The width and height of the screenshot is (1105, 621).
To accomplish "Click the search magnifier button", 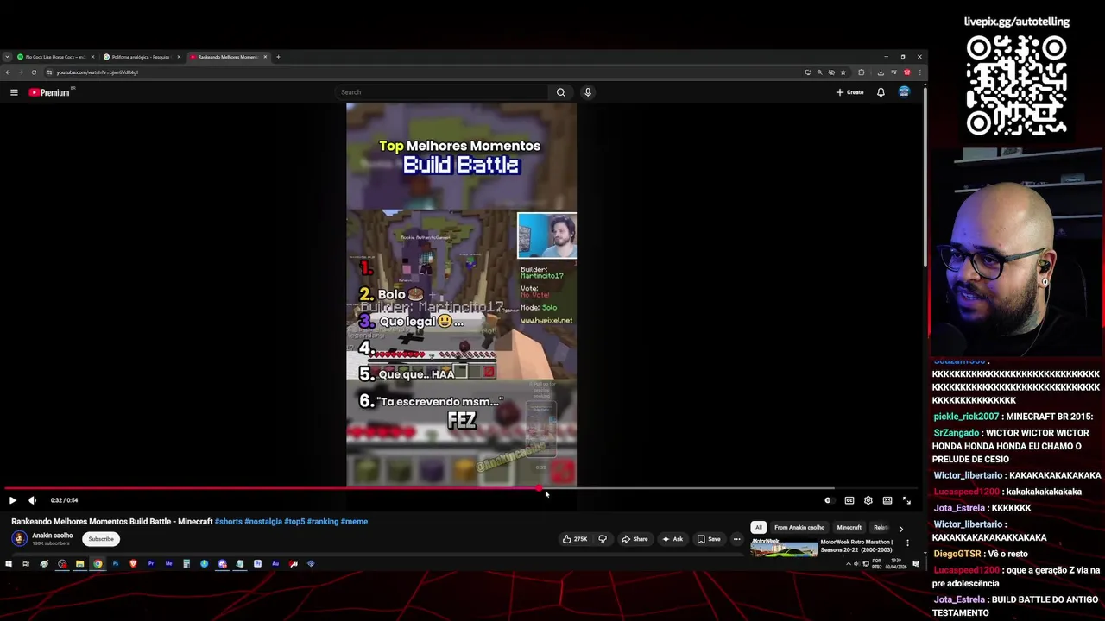I will pyautogui.click(x=560, y=92).
